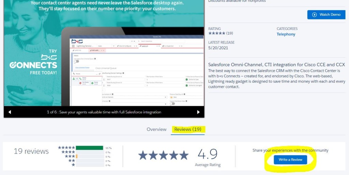Advance to the next carousel slide
The width and height of the screenshot is (349, 175).
tap(198, 112)
